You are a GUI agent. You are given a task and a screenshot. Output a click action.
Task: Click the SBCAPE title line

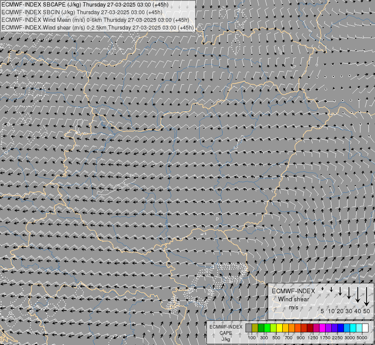(x=85, y=5)
